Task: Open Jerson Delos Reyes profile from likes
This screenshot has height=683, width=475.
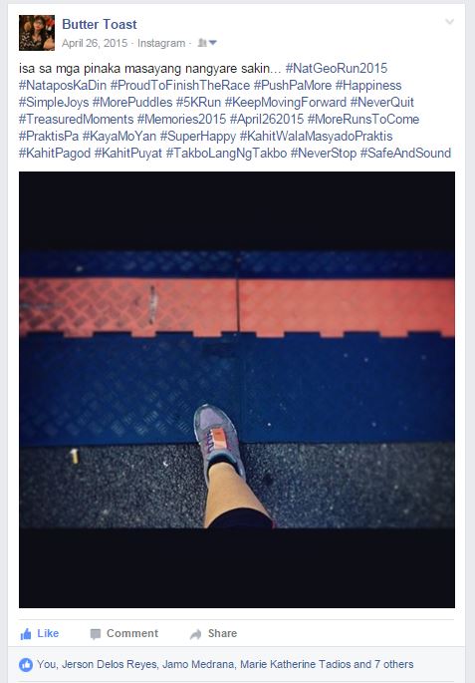Action: tap(110, 664)
